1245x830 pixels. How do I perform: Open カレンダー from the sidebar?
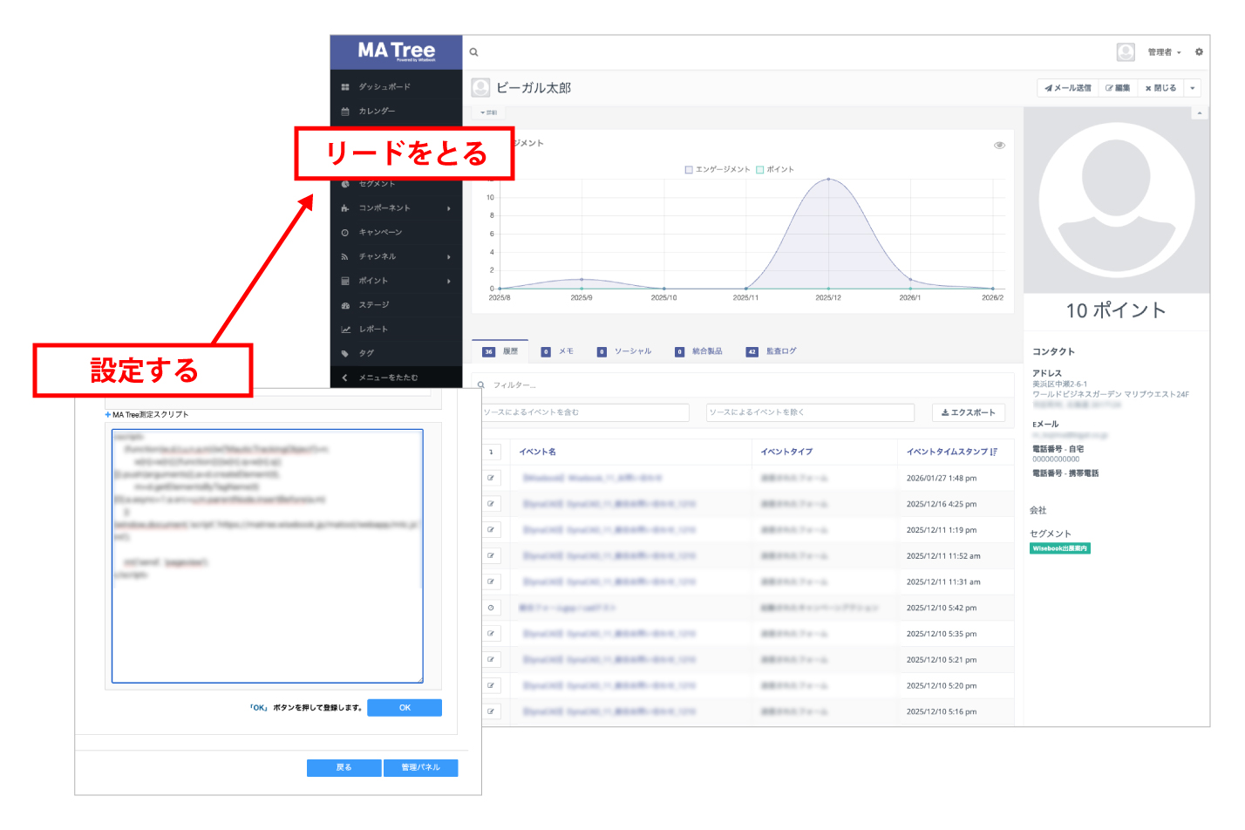377,112
